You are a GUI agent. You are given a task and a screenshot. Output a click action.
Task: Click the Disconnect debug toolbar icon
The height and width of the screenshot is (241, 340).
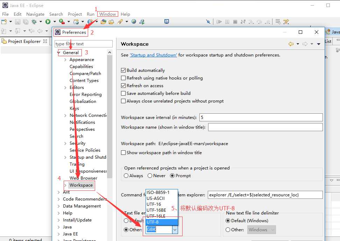point(243,22)
